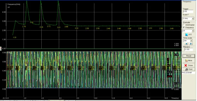Click the splitter arrows between the charts
The height and width of the screenshot is (101, 197).
pyautogui.click(x=1, y=49)
